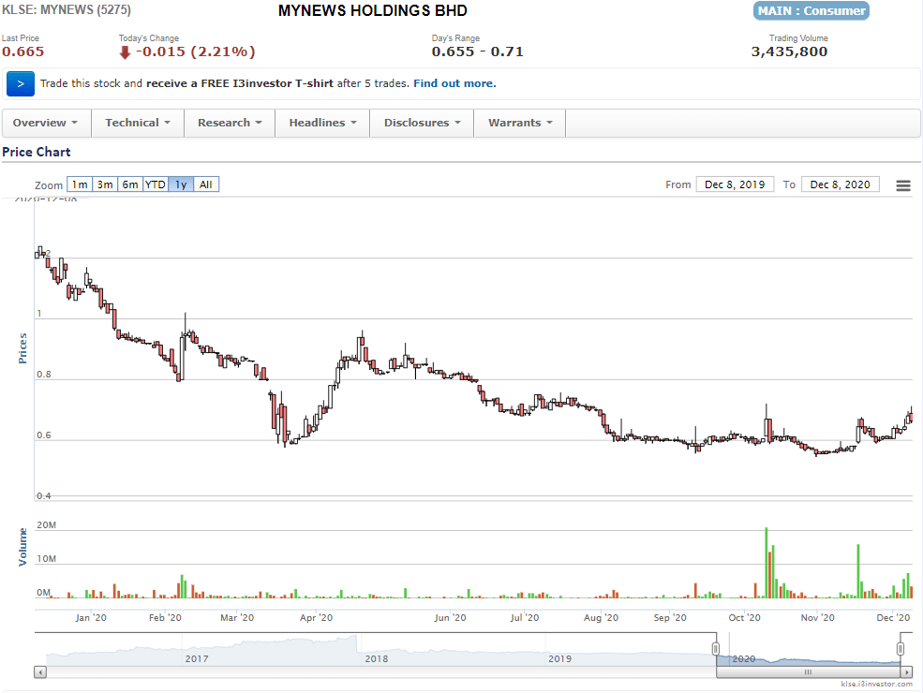Expand the Warrants dropdown
The width and height of the screenshot is (923, 693).
pyautogui.click(x=520, y=123)
